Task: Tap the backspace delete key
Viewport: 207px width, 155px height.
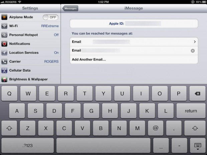Action: point(197,94)
